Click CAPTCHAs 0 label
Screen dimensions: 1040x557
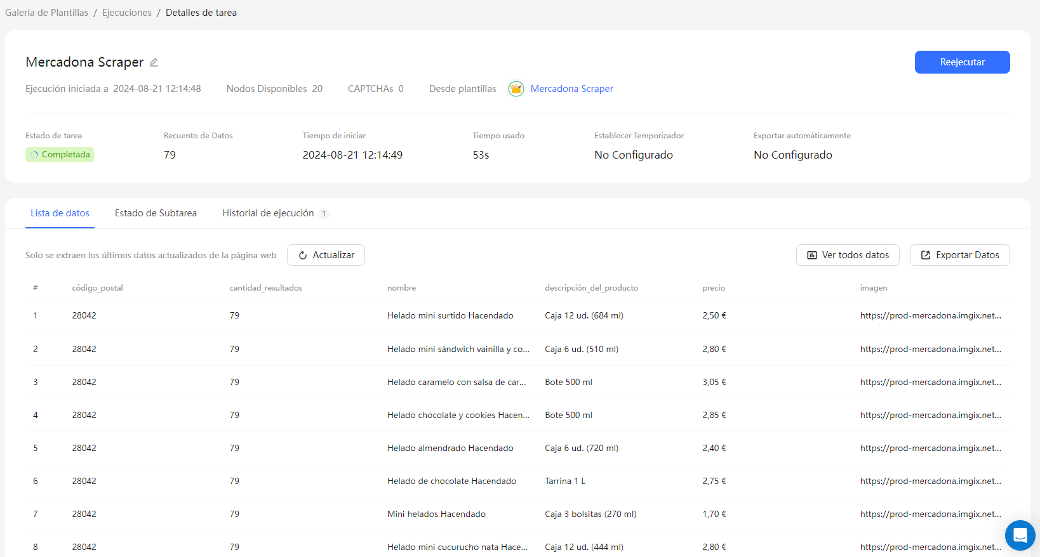[x=376, y=89]
